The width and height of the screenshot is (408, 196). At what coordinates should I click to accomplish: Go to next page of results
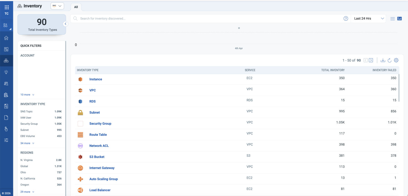point(371,60)
